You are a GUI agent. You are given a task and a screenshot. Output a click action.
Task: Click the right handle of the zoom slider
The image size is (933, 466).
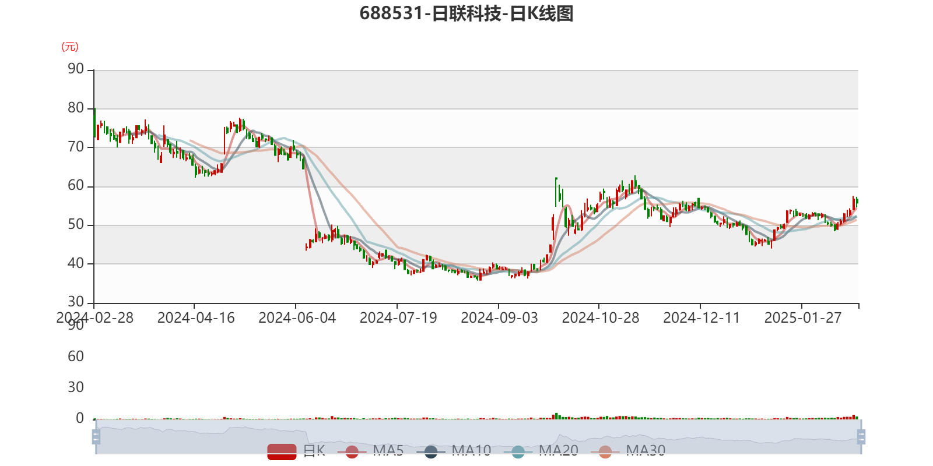click(862, 436)
